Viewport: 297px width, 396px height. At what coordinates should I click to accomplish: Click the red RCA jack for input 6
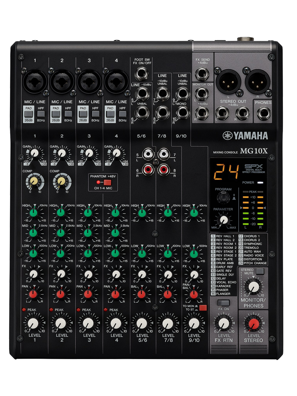point(148,170)
